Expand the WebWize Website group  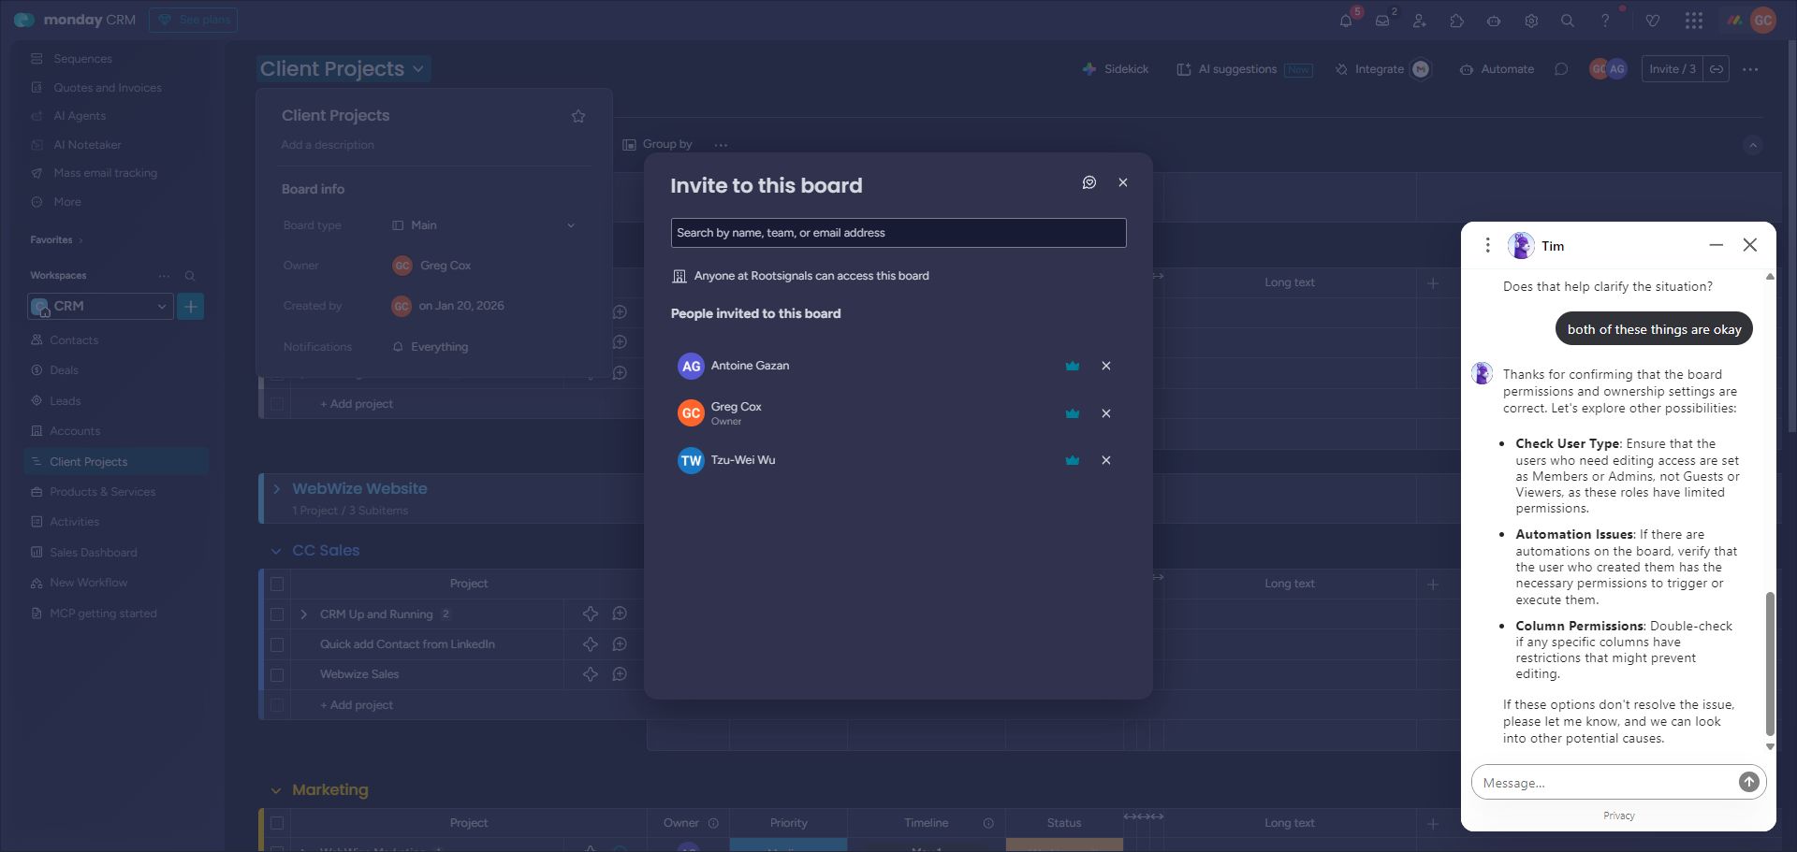(x=276, y=489)
